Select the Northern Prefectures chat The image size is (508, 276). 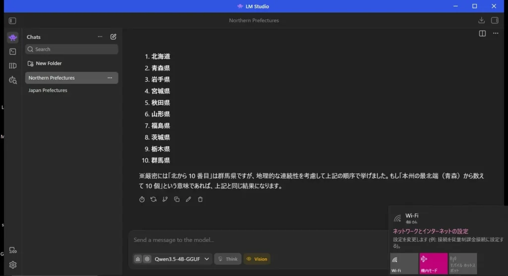(x=71, y=78)
